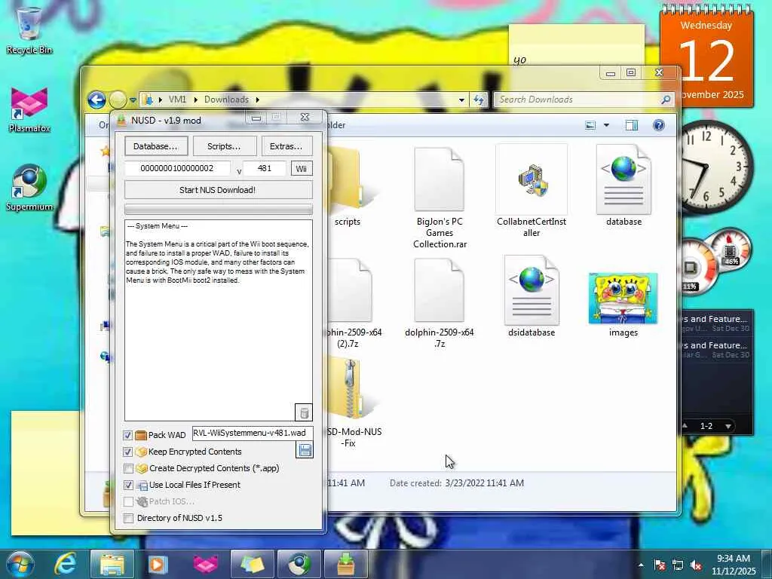
Task: Click the muted volume tray icon
Action: [696, 565]
